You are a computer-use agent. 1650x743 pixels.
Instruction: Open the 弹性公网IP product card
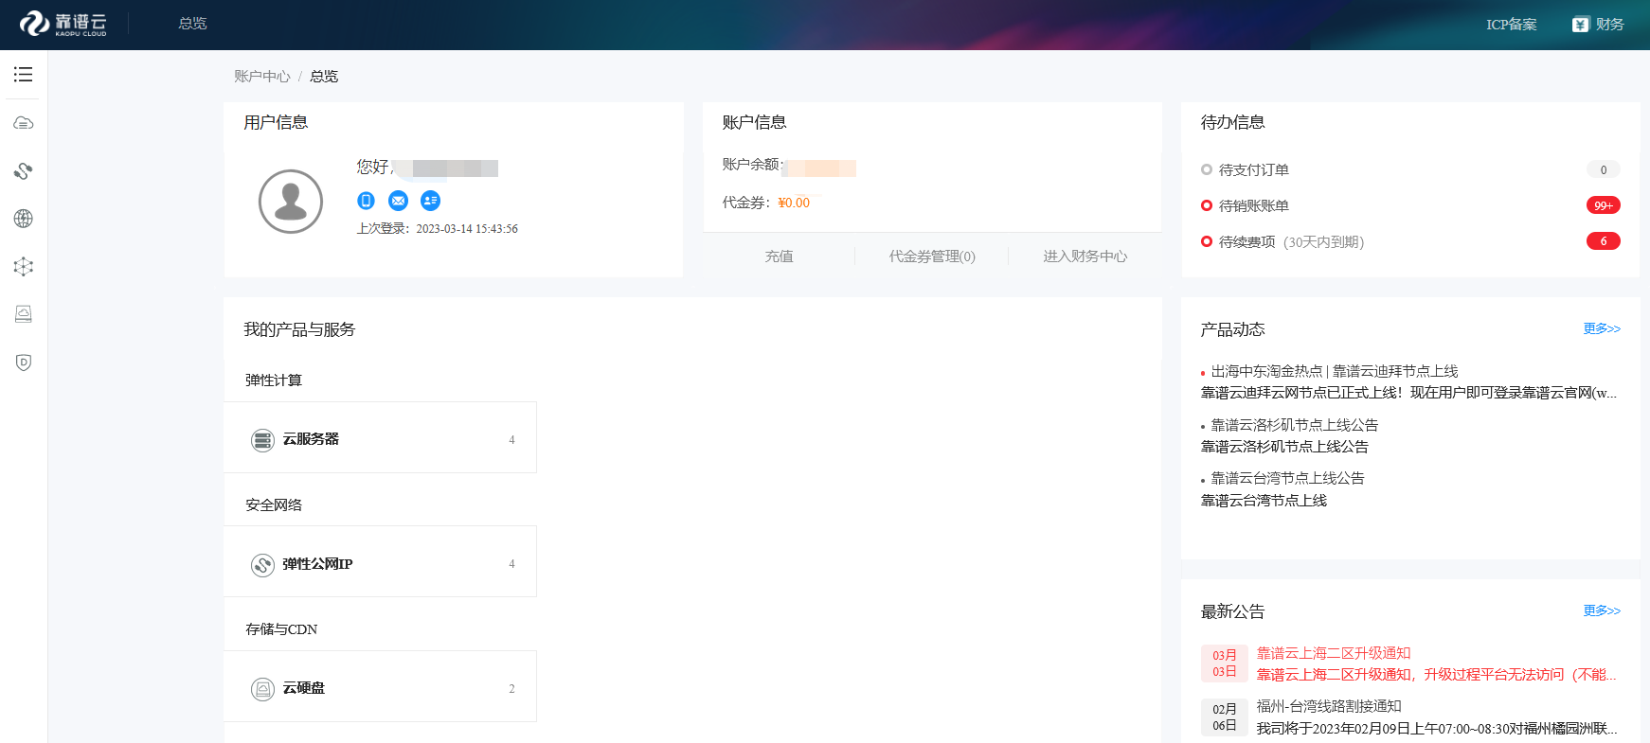click(x=380, y=562)
